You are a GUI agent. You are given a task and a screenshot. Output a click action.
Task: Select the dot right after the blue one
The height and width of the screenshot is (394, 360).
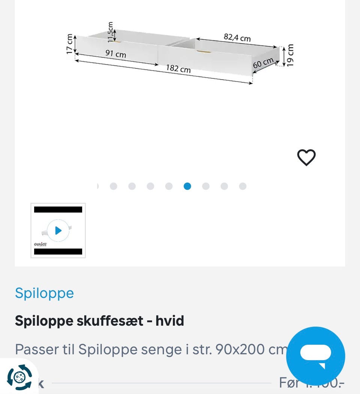(x=206, y=186)
